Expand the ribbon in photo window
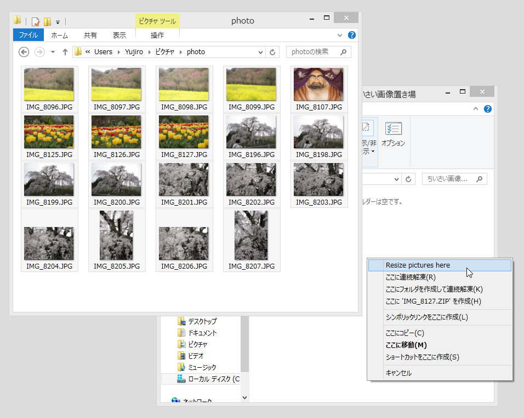 click(340, 35)
